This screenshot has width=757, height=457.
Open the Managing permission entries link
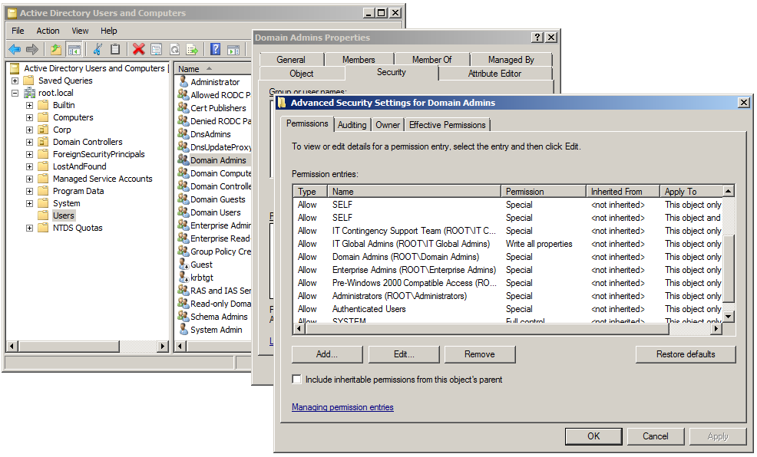tap(343, 406)
